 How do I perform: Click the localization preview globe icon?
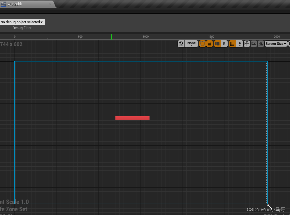point(181,44)
